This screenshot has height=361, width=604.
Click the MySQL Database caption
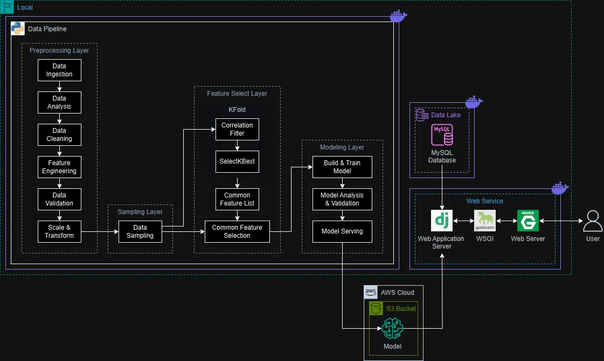point(442,157)
